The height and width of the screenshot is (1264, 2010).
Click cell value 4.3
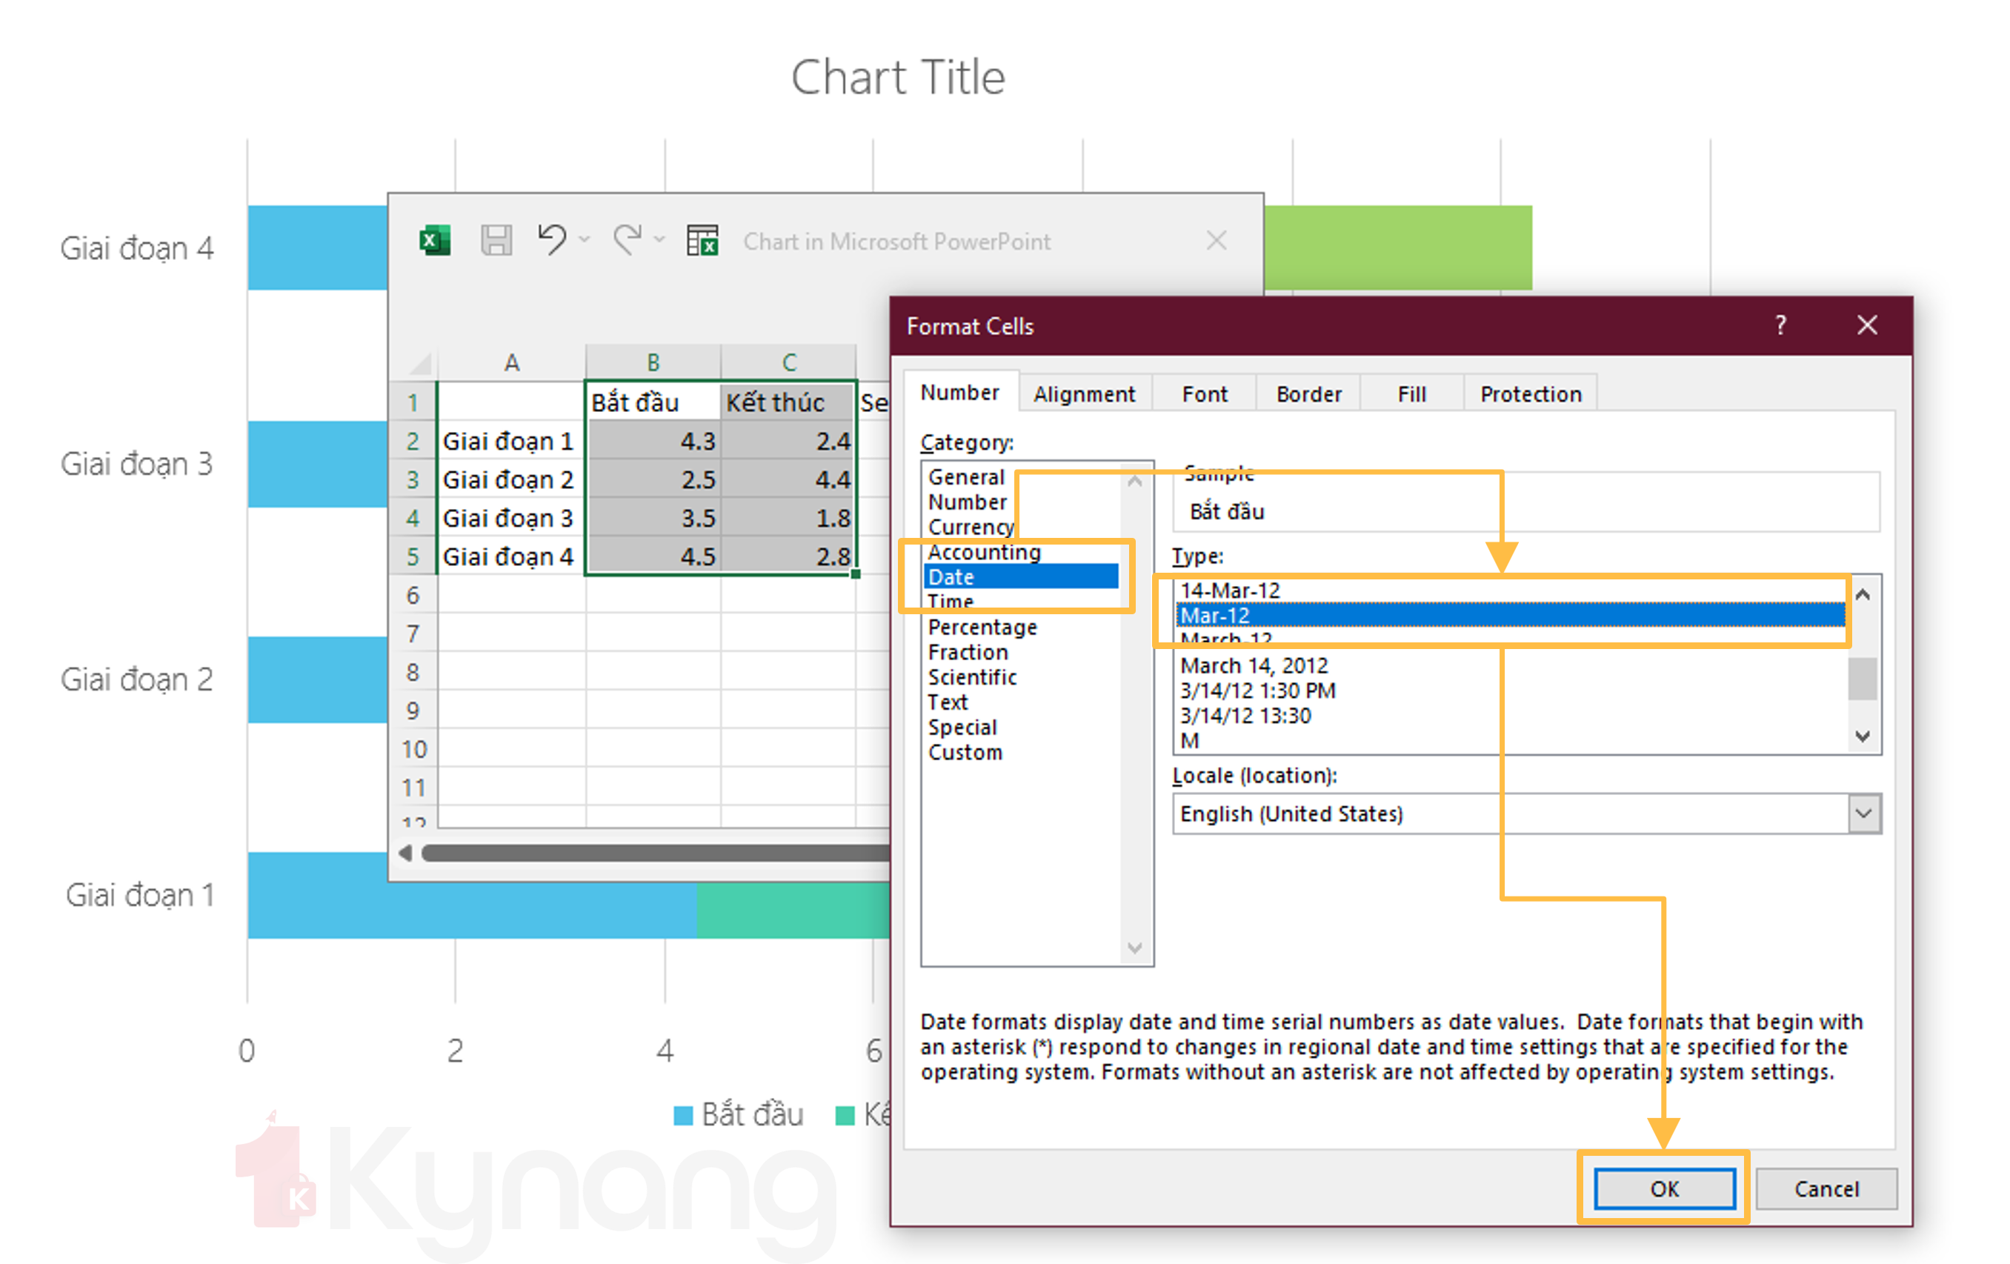[x=653, y=441]
